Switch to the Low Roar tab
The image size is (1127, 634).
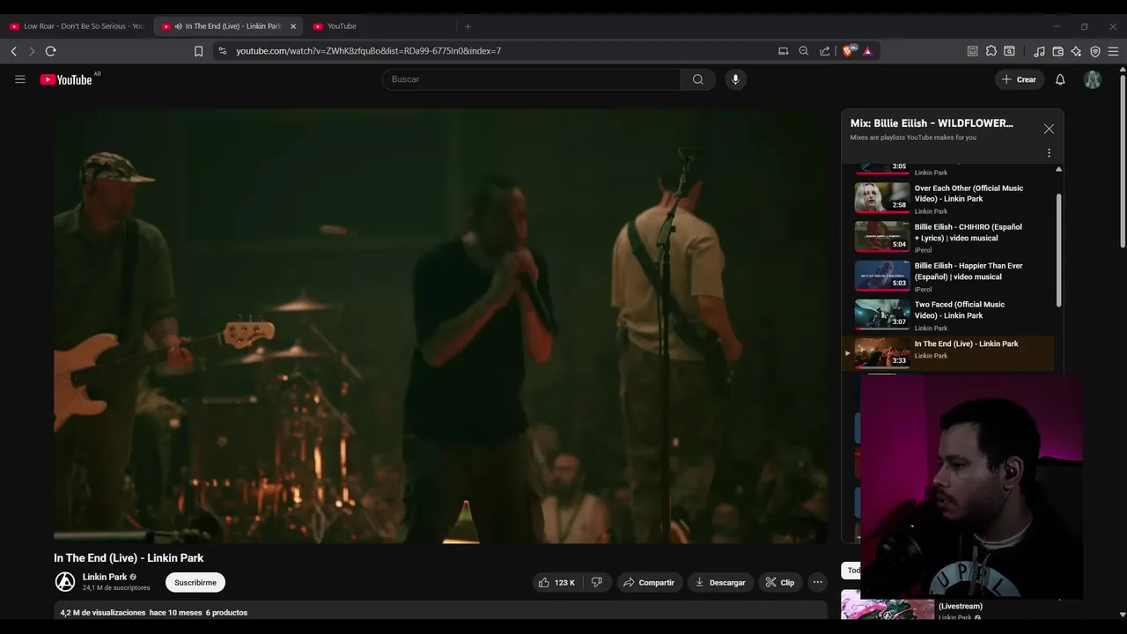tap(77, 26)
